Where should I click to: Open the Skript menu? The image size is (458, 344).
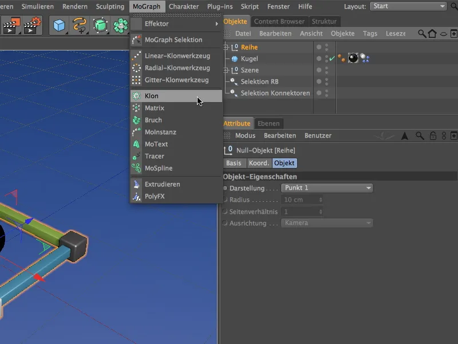tap(250, 6)
